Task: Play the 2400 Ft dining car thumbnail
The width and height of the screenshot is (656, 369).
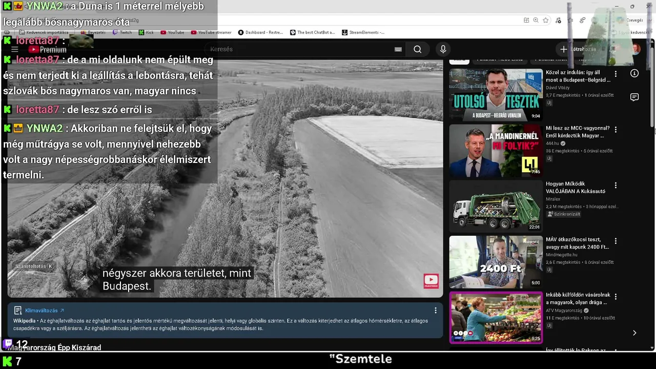Action: 496,262
